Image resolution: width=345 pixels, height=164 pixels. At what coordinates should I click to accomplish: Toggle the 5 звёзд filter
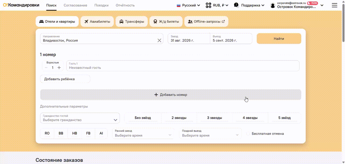(284, 118)
